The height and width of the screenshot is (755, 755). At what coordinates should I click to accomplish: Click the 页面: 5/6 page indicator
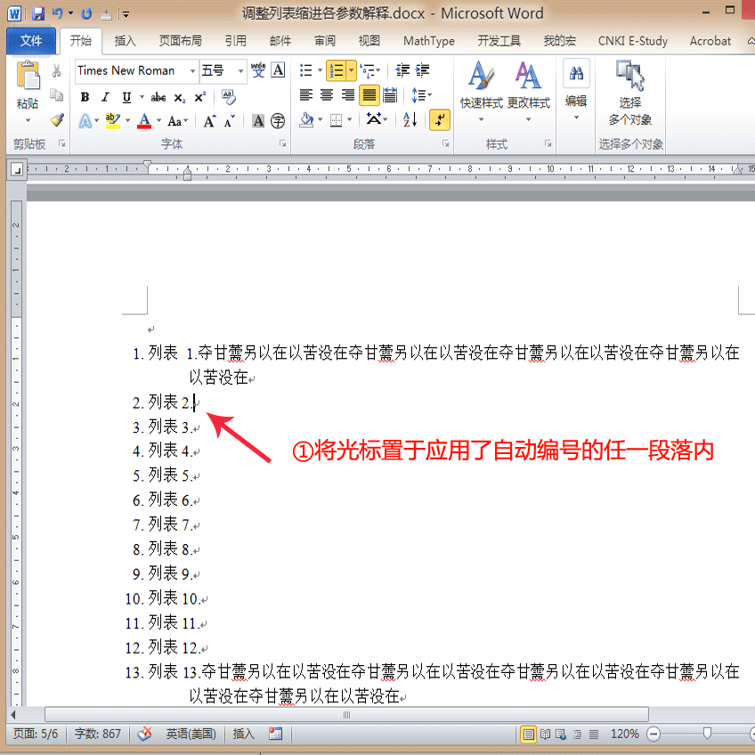[x=36, y=734]
